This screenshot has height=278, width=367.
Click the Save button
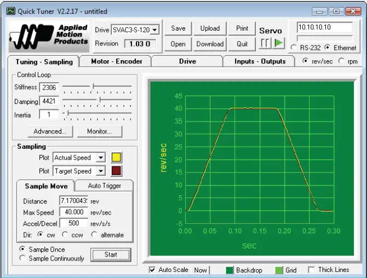pos(178,28)
